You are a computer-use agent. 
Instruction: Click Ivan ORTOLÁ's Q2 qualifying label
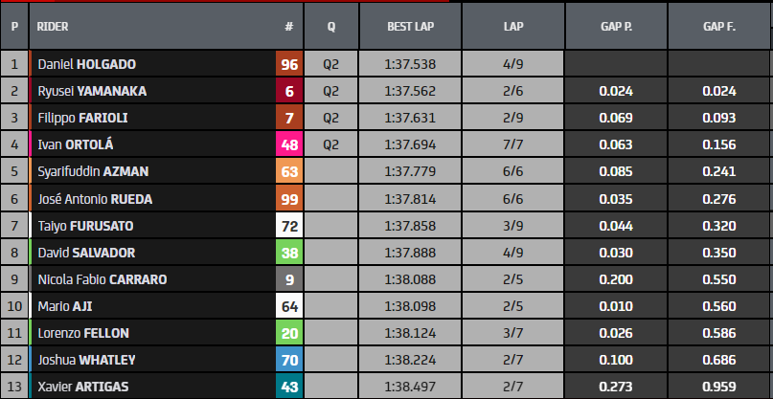click(x=331, y=145)
